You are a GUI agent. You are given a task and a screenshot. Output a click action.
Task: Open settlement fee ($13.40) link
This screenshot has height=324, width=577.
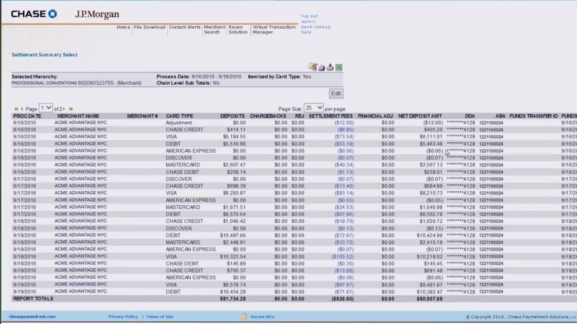344,186
